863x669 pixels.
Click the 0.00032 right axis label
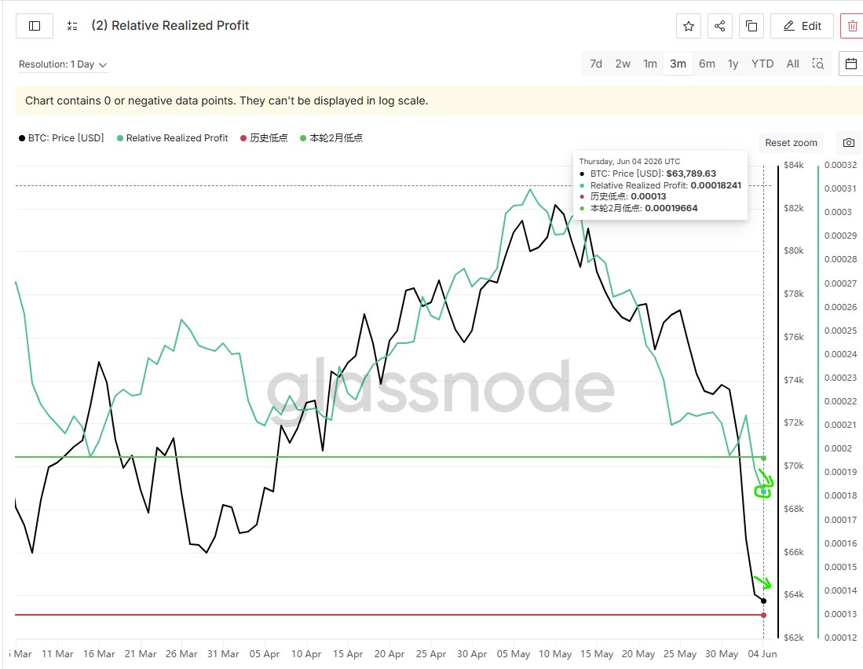click(840, 165)
